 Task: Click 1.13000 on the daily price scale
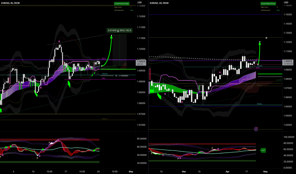(x=288, y=33)
